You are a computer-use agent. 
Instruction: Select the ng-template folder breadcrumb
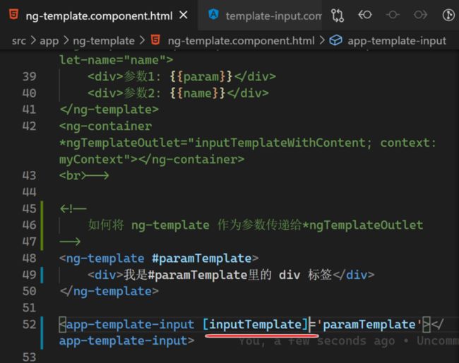(104, 41)
